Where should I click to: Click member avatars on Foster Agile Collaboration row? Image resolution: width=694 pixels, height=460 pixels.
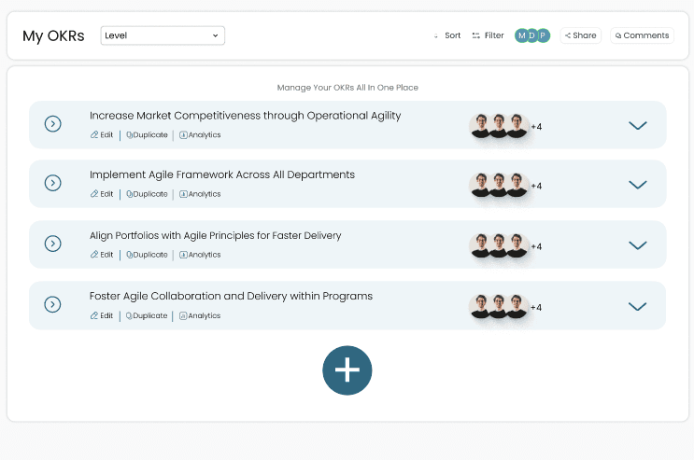pos(499,307)
